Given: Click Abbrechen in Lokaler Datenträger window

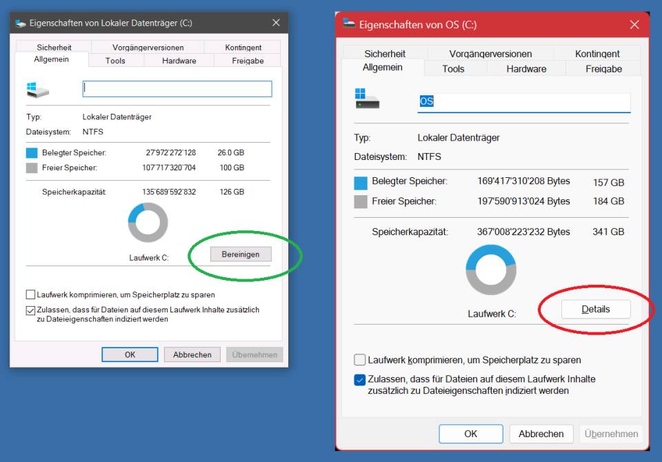Looking at the screenshot, I should click(x=192, y=354).
